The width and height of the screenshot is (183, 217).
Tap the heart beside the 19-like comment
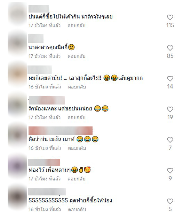170,109
